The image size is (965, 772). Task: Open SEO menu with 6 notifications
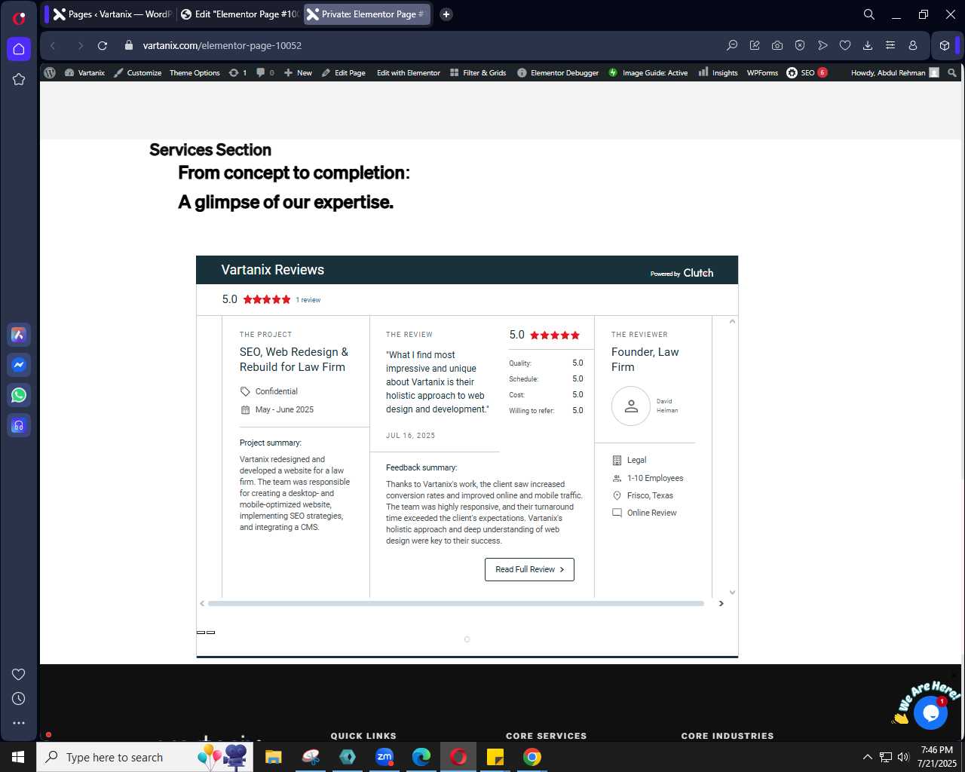[807, 72]
